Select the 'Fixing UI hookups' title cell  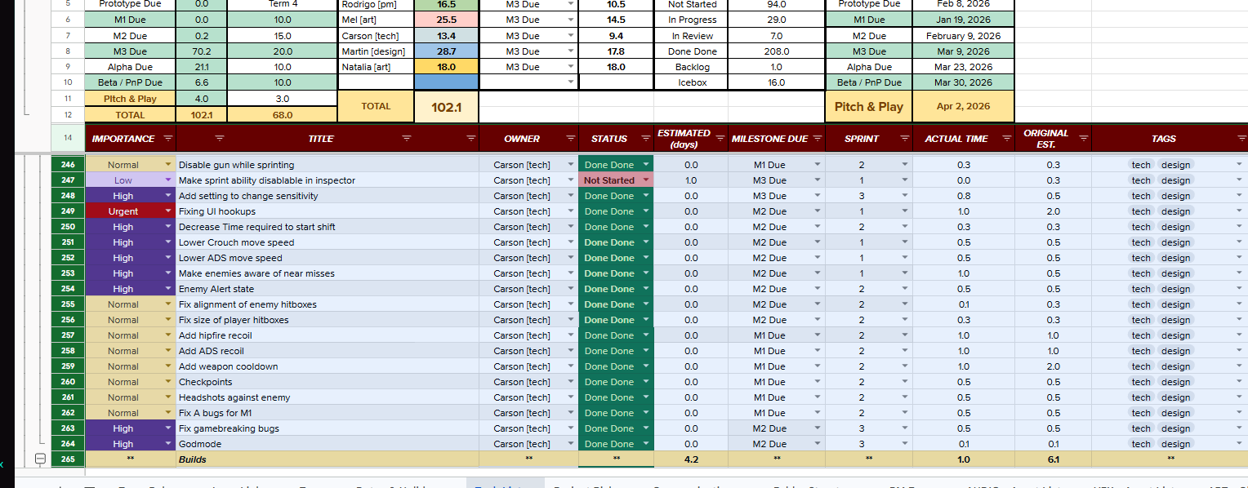point(328,211)
